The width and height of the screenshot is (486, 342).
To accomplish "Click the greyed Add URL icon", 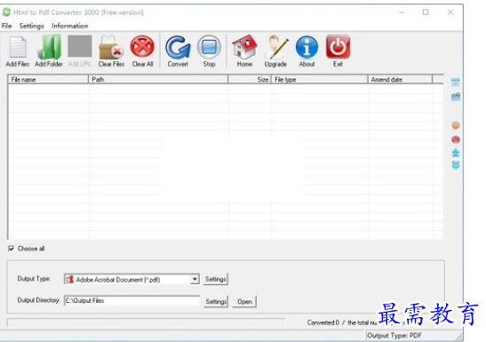I will 80,46.
